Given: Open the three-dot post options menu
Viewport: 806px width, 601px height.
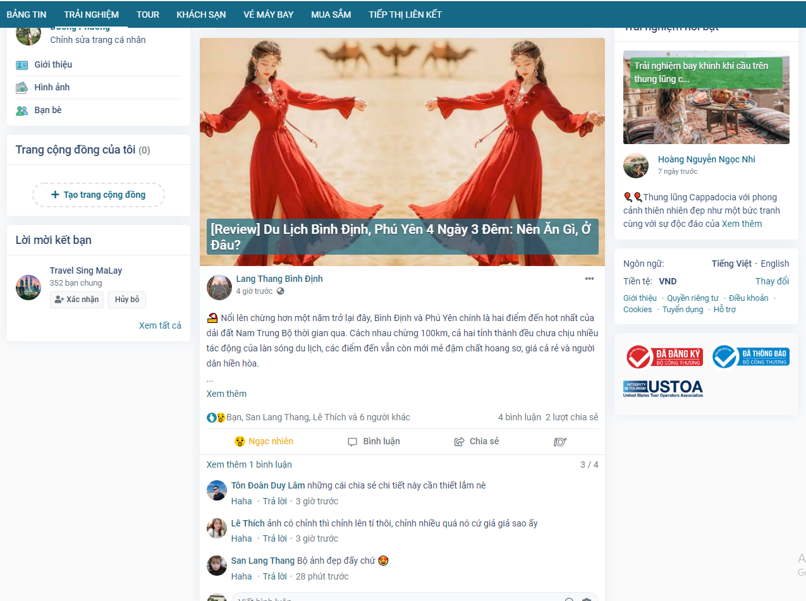Looking at the screenshot, I should click(x=589, y=279).
